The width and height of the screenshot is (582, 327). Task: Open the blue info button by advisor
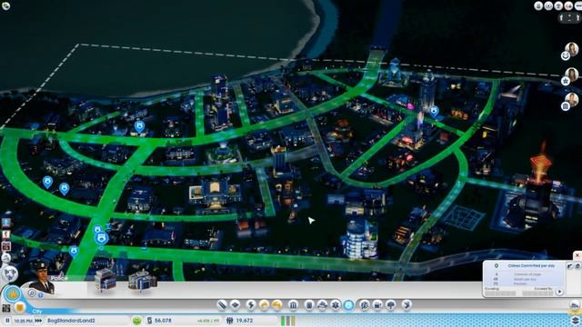pos(40,295)
